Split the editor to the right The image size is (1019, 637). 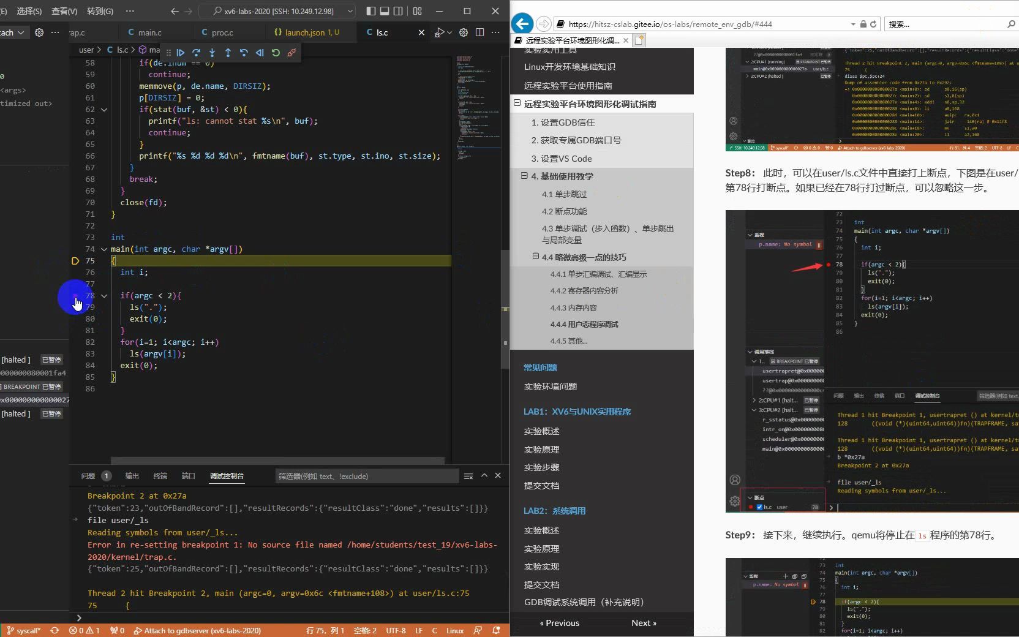coord(479,32)
